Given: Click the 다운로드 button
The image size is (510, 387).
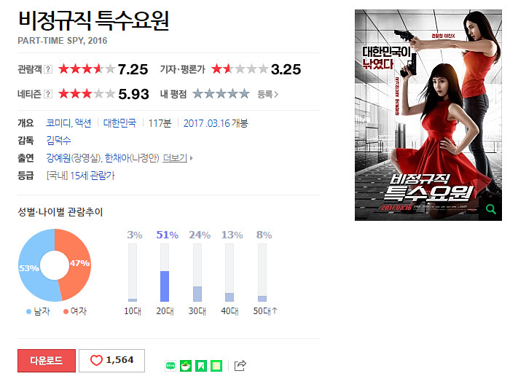Looking at the screenshot, I should (47, 360).
